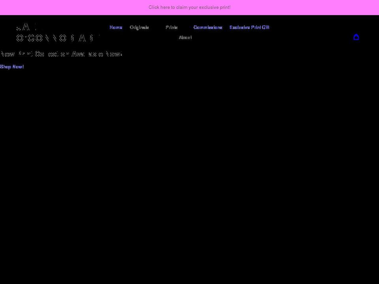Open the Exclusive Print Gift page
Image resolution: width=379 pixels, height=284 pixels.
click(249, 27)
